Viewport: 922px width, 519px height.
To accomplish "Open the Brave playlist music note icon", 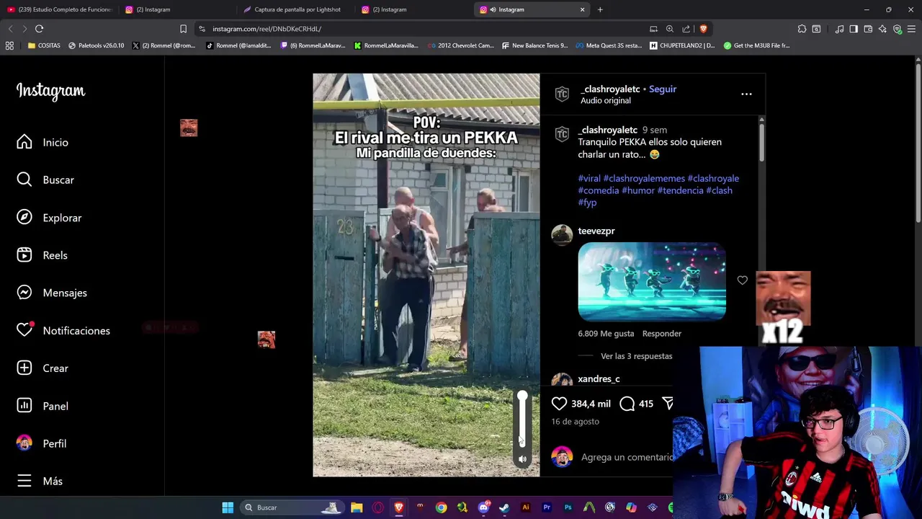I will (x=839, y=29).
